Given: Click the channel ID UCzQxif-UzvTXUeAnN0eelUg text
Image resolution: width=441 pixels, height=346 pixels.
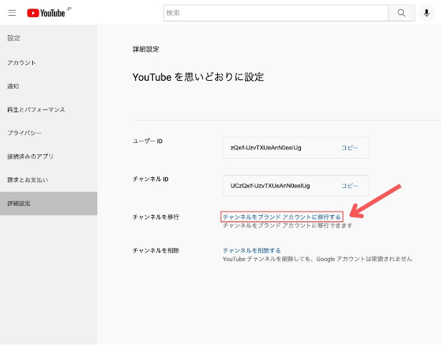Looking at the screenshot, I should (270, 186).
